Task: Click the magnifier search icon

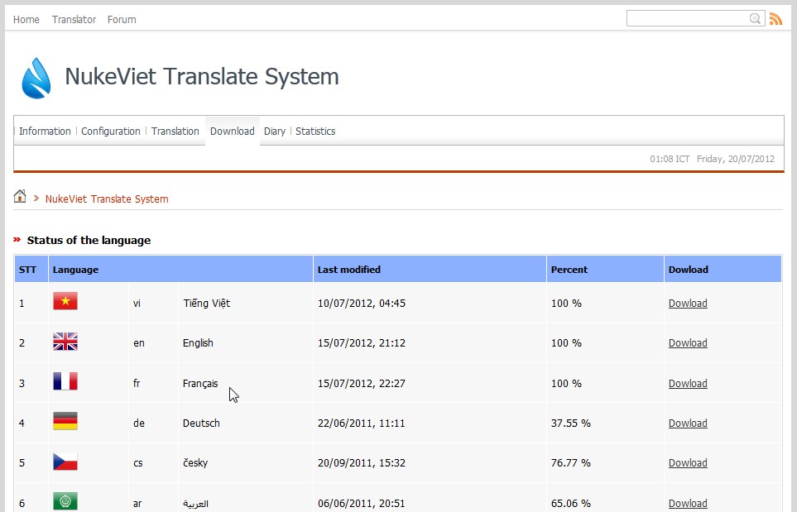Action: tap(755, 19)
